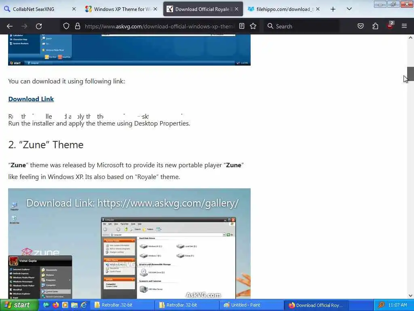Switch to Untitled - Paint in taskbar
This screenshot has width=414, height=311.
click(x=251, y=305)
